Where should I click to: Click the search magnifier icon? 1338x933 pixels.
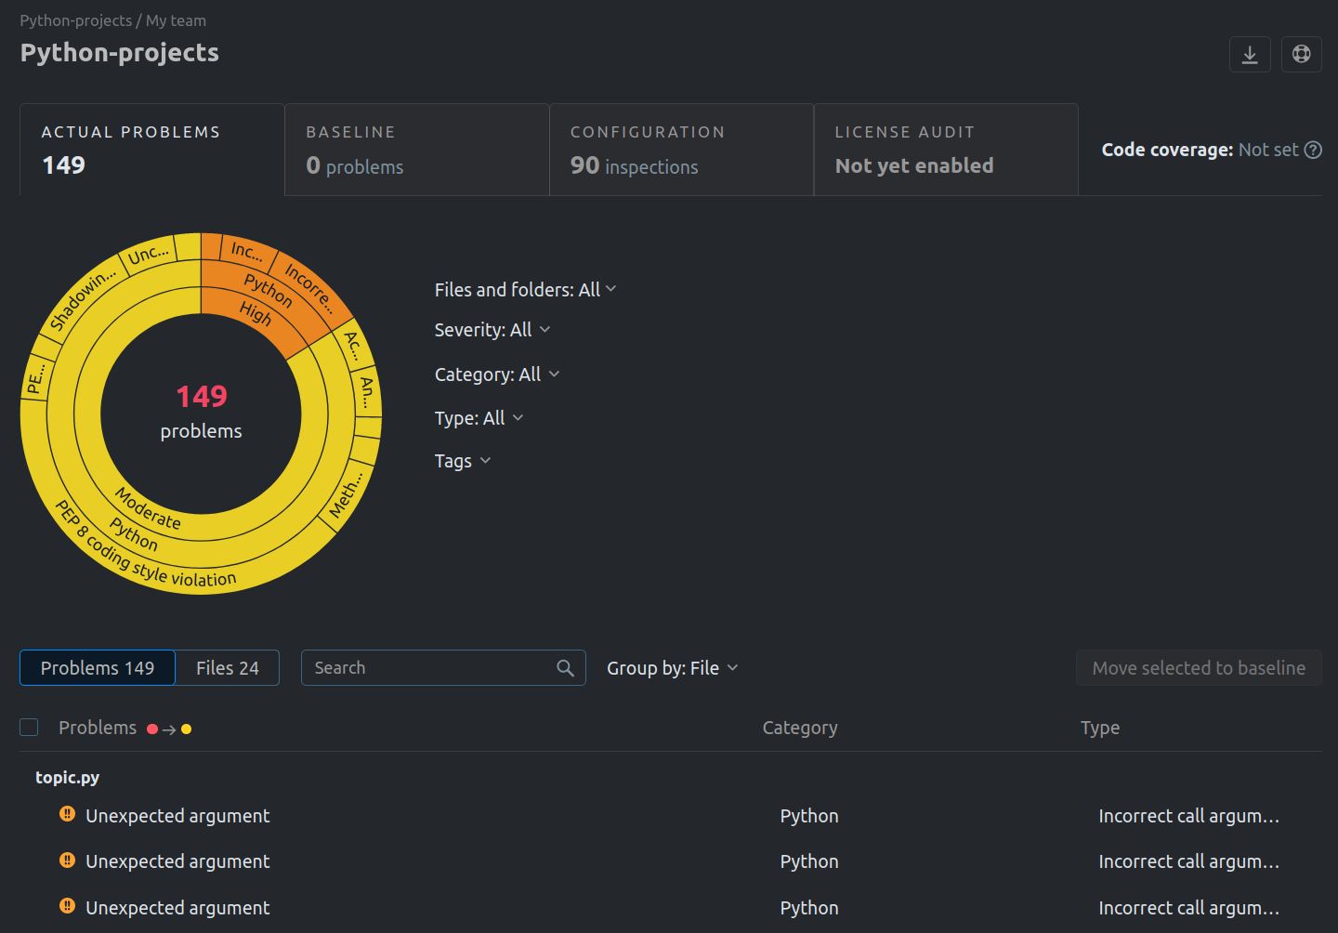pyautogui.click(x=565, y=668)
